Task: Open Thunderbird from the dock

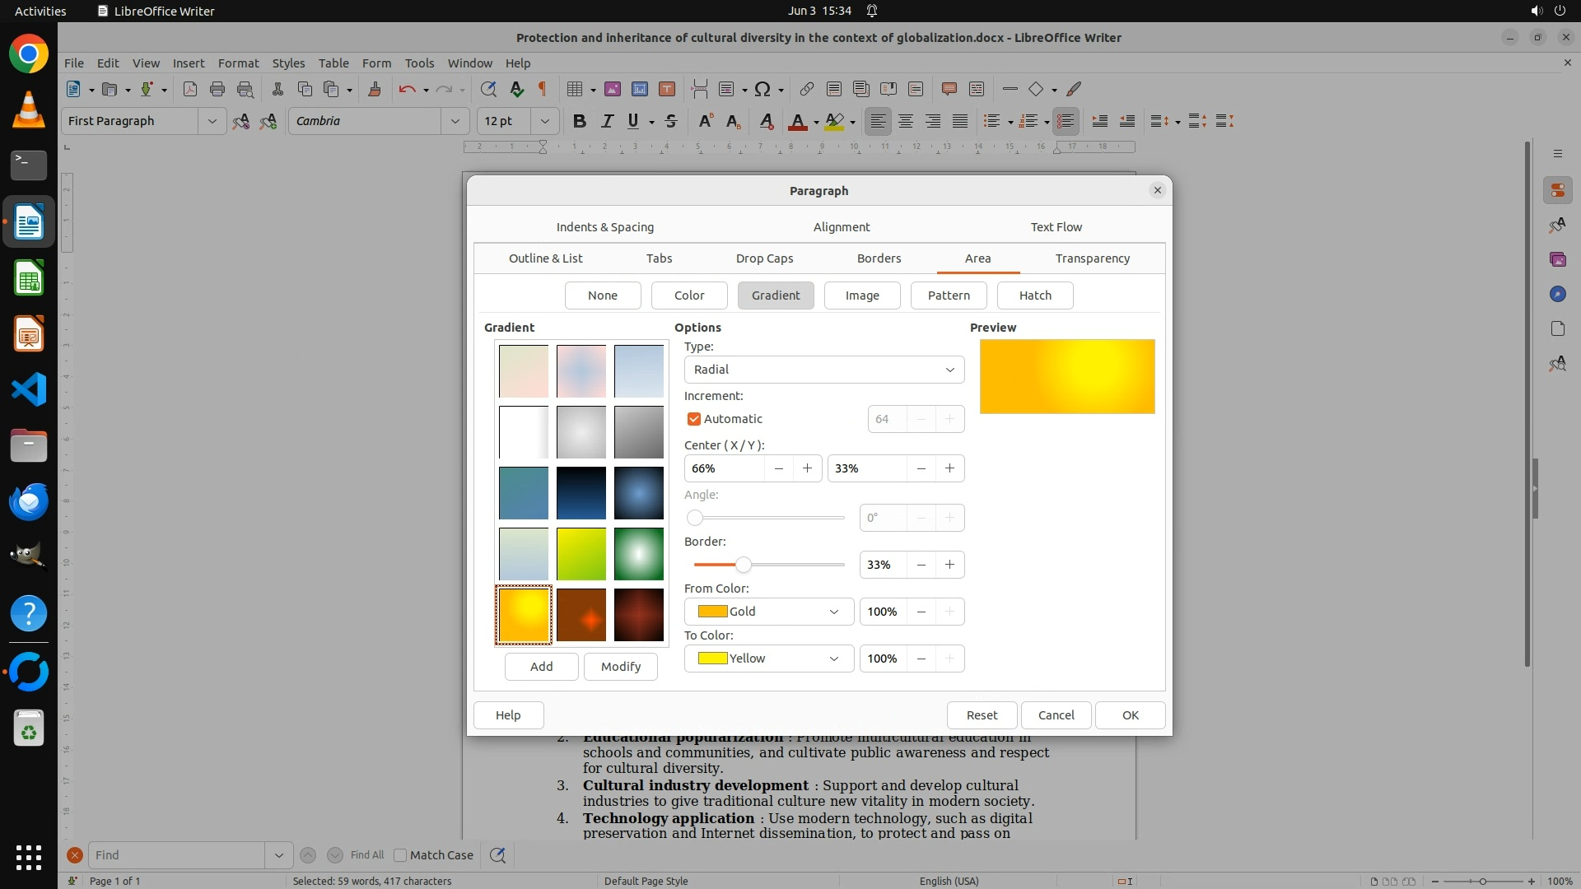Action: tap(29, 501)
